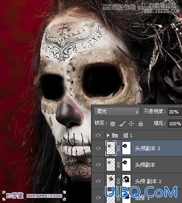Screen dimensions: 182x203
Task: Hide the 头颅副本 3 layer eye icon
Action: tap(98, 148)
